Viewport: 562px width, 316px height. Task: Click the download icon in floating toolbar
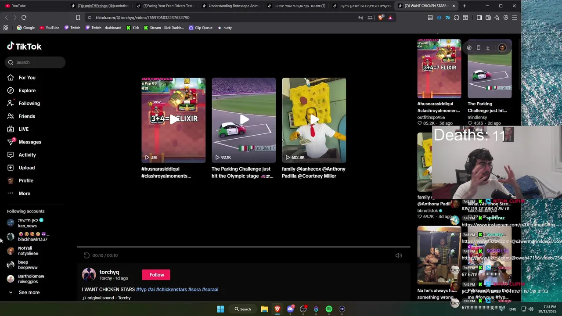coord(488,48)
